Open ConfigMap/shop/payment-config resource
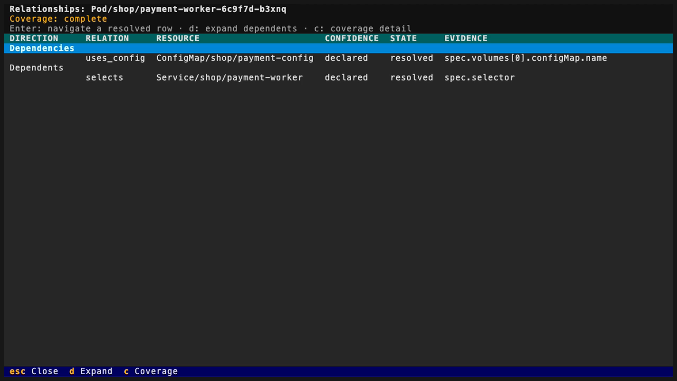This screenshot has height=381, width=677. (235, 58)
